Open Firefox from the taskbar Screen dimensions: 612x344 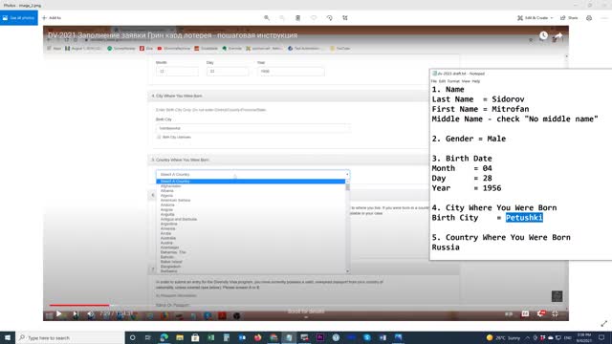tap(257, 337)
